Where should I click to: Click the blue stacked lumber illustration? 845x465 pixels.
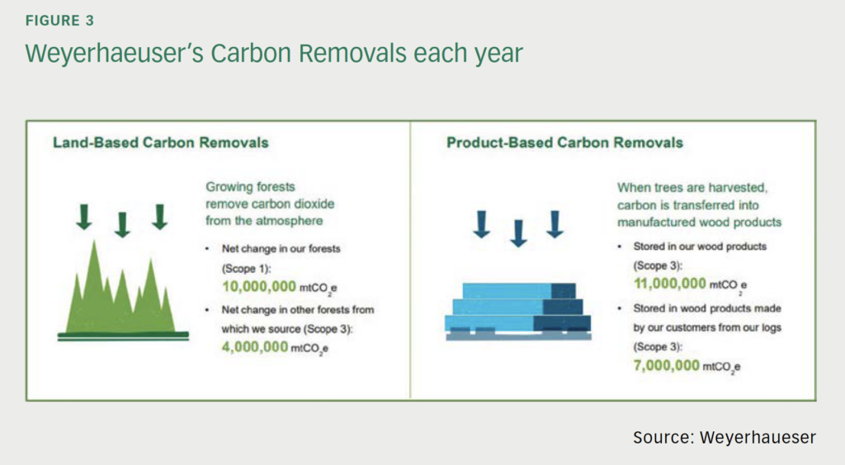point(518,312)
